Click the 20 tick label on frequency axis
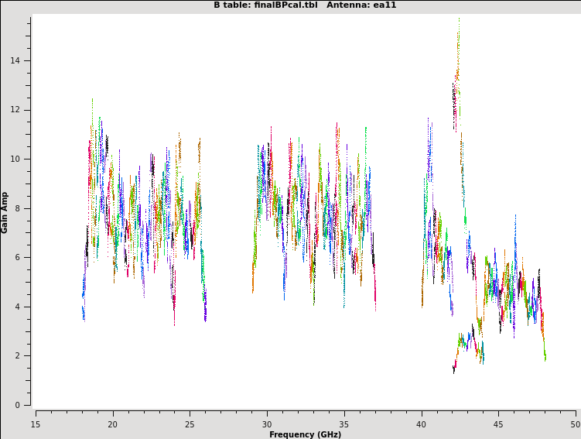The width and height of the screenshot is (581, 439). point(112,424)
